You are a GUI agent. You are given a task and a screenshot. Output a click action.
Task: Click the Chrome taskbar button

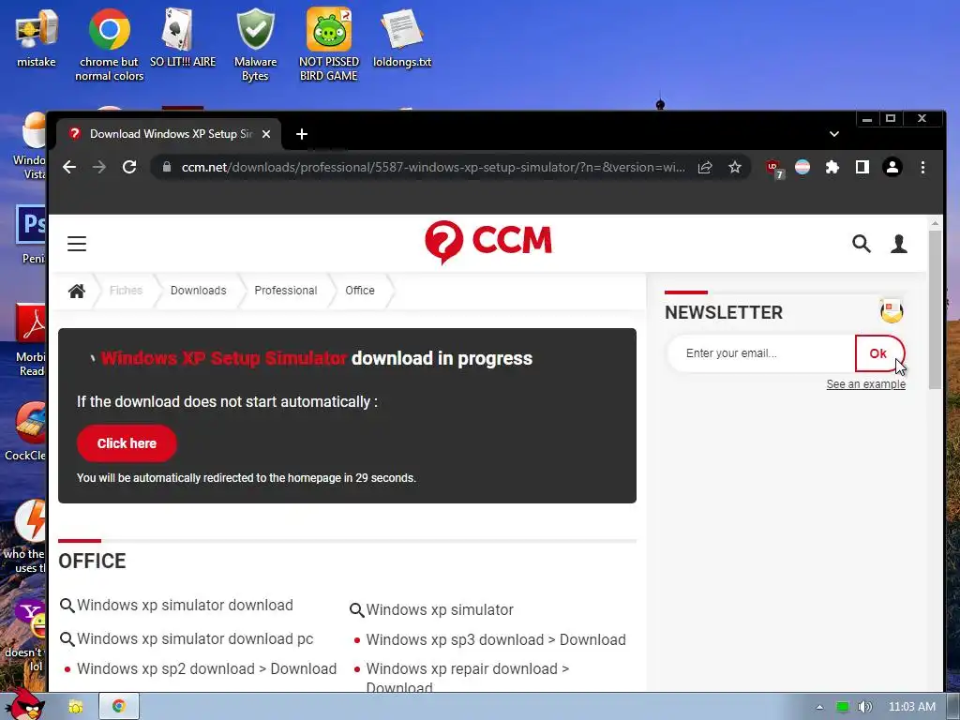(119, 706)
